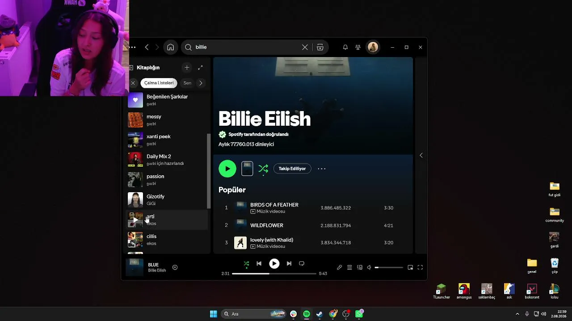Screen dimensions: 572x321
Task: Open the xanti peek playlist
Action: (x=168, y=140)
